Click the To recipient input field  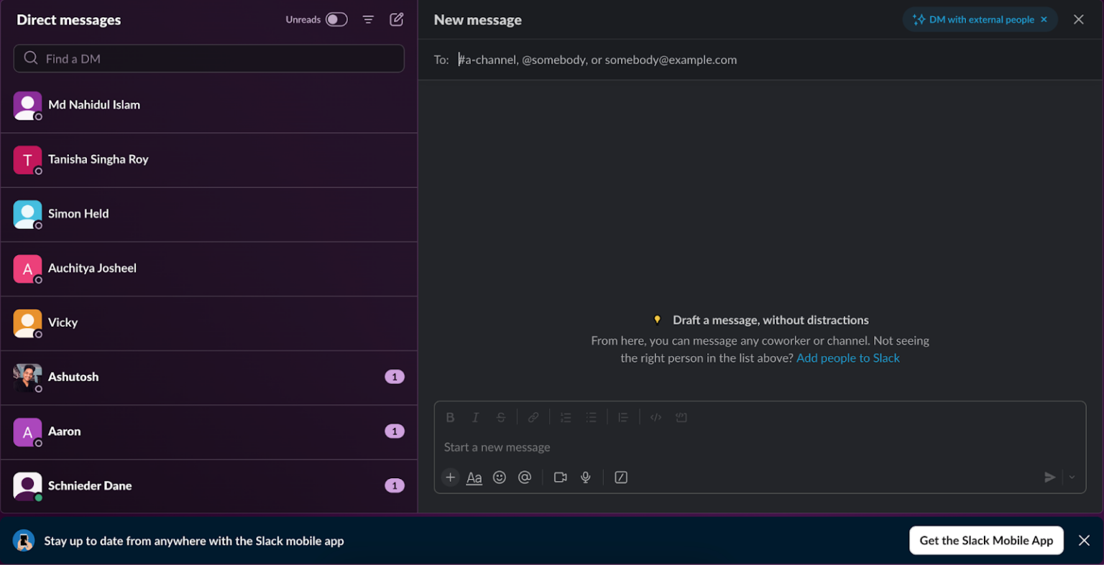719,60
